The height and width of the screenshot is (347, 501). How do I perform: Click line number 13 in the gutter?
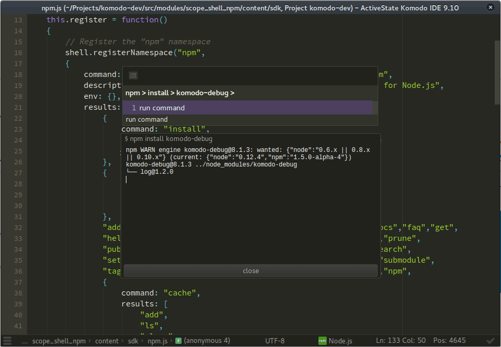pyautogui.click(x=18, y=20)
